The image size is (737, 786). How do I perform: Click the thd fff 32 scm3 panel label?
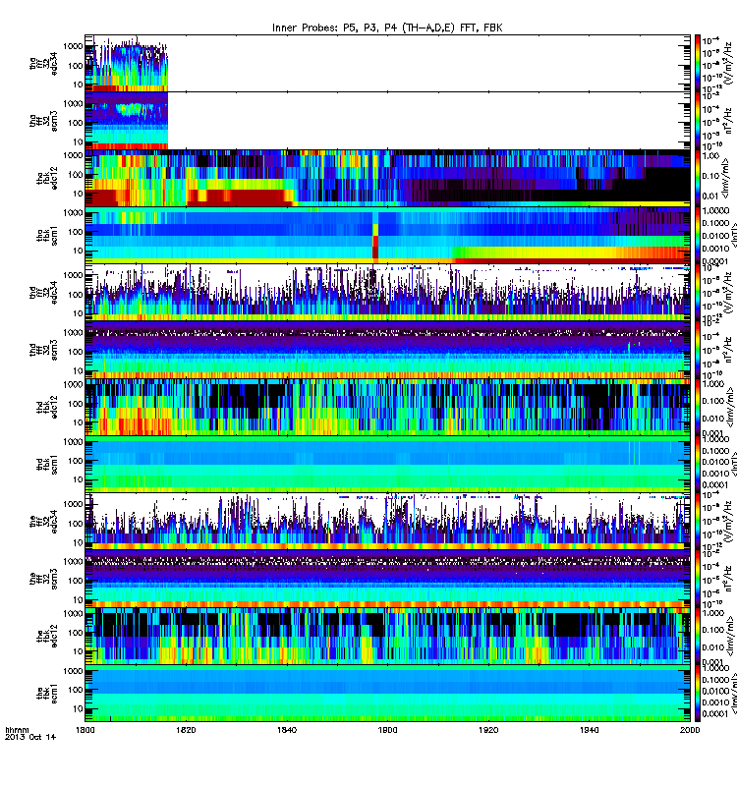click(43, 351)
